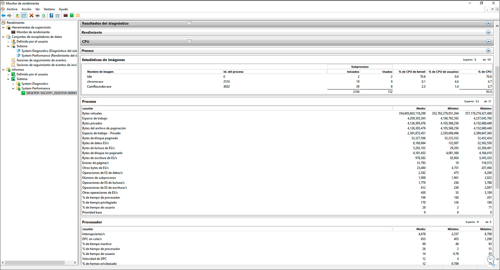
Task: Collapse the Resultados del diagnóstico section
Action: (x=488, y=23)
